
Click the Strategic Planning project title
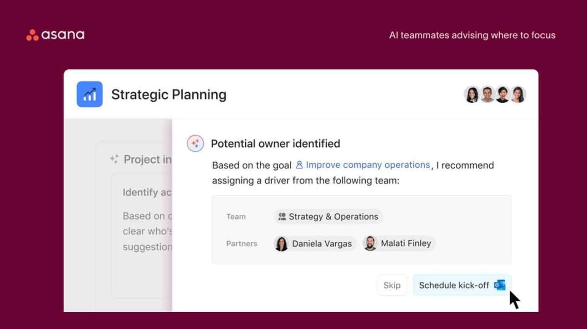pos(169,95)
